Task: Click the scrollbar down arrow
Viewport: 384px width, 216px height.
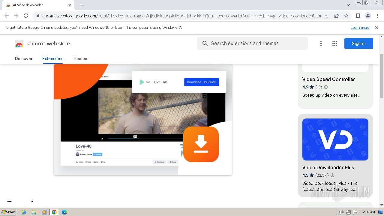Action: 382,205
